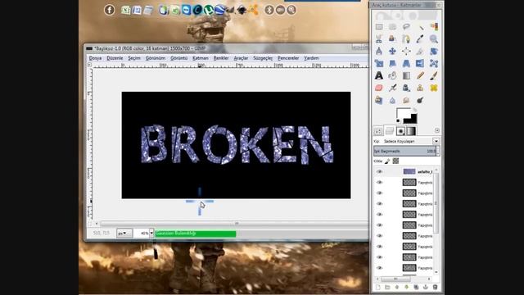
Task: Select the Color Picker eyedropper tool
Action: coord(420,39)
